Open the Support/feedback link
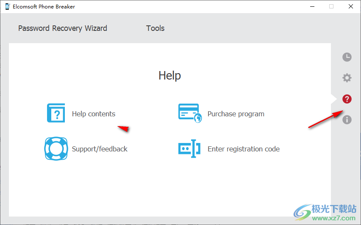This screenshot has width=361, height=225. click(x=100, y=149)
